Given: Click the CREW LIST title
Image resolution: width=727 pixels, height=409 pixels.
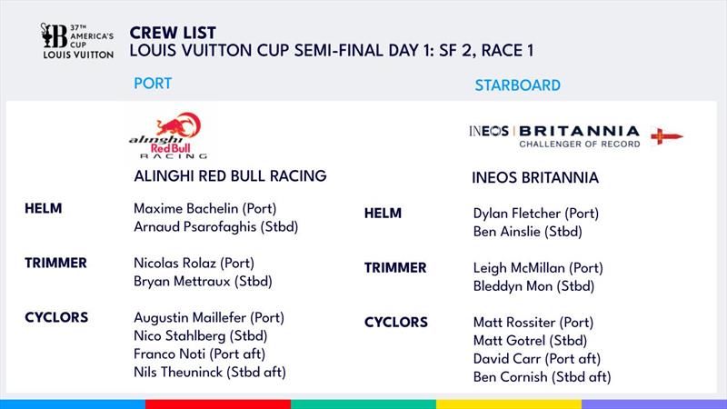Looking at the screenshot, I should pos(173,33).
